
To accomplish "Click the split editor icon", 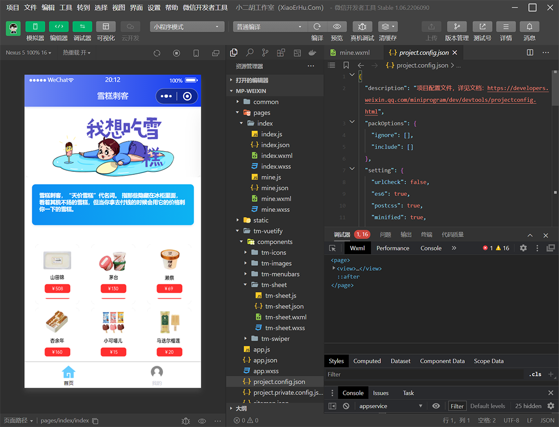I will tap(530, 53).
